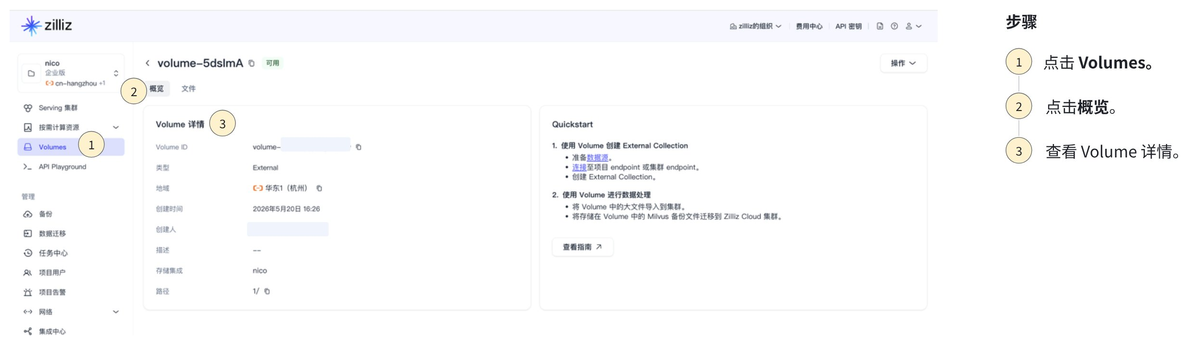The width and height of the screenshot is (1188, 345).
Task: Copy the Volume ID value
Action: [359, 147]
